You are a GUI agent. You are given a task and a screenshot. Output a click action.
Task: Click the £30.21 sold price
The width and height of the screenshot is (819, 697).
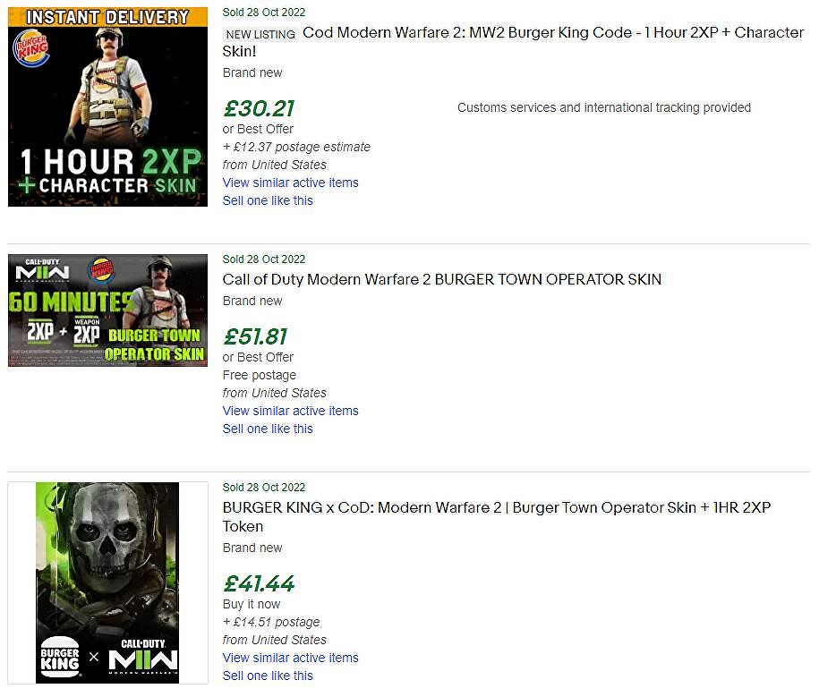click(259, 109)
